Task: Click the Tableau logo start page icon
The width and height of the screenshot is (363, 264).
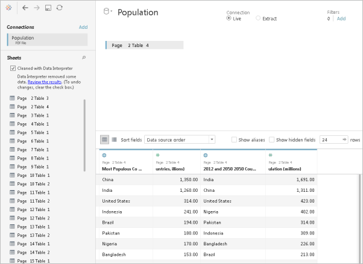Action: (7, 7)
